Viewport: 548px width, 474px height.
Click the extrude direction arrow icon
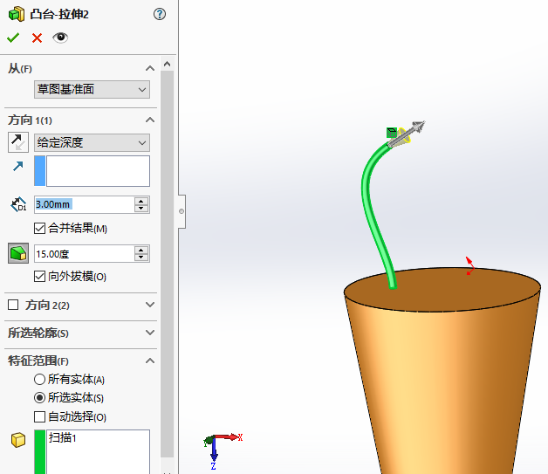pyautogui.click(x=18, y=166)
